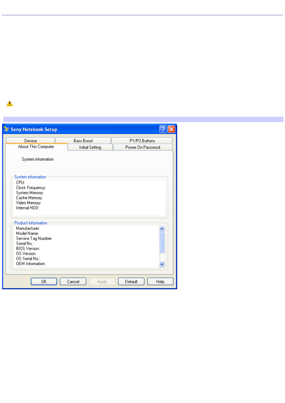Close the Sony Notebook Setup dialog

(171, 129)
